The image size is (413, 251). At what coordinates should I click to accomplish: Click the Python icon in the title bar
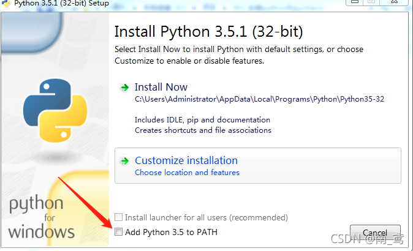click(6, 4)
